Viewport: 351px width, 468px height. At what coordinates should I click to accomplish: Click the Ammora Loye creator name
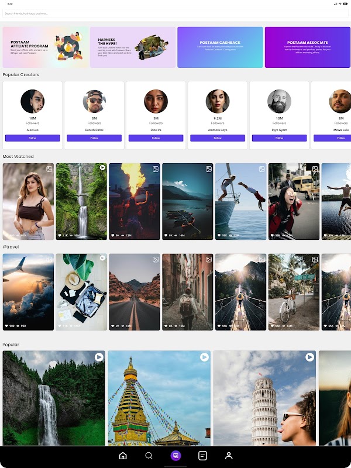pyautogui.click(x=218, y=130)
